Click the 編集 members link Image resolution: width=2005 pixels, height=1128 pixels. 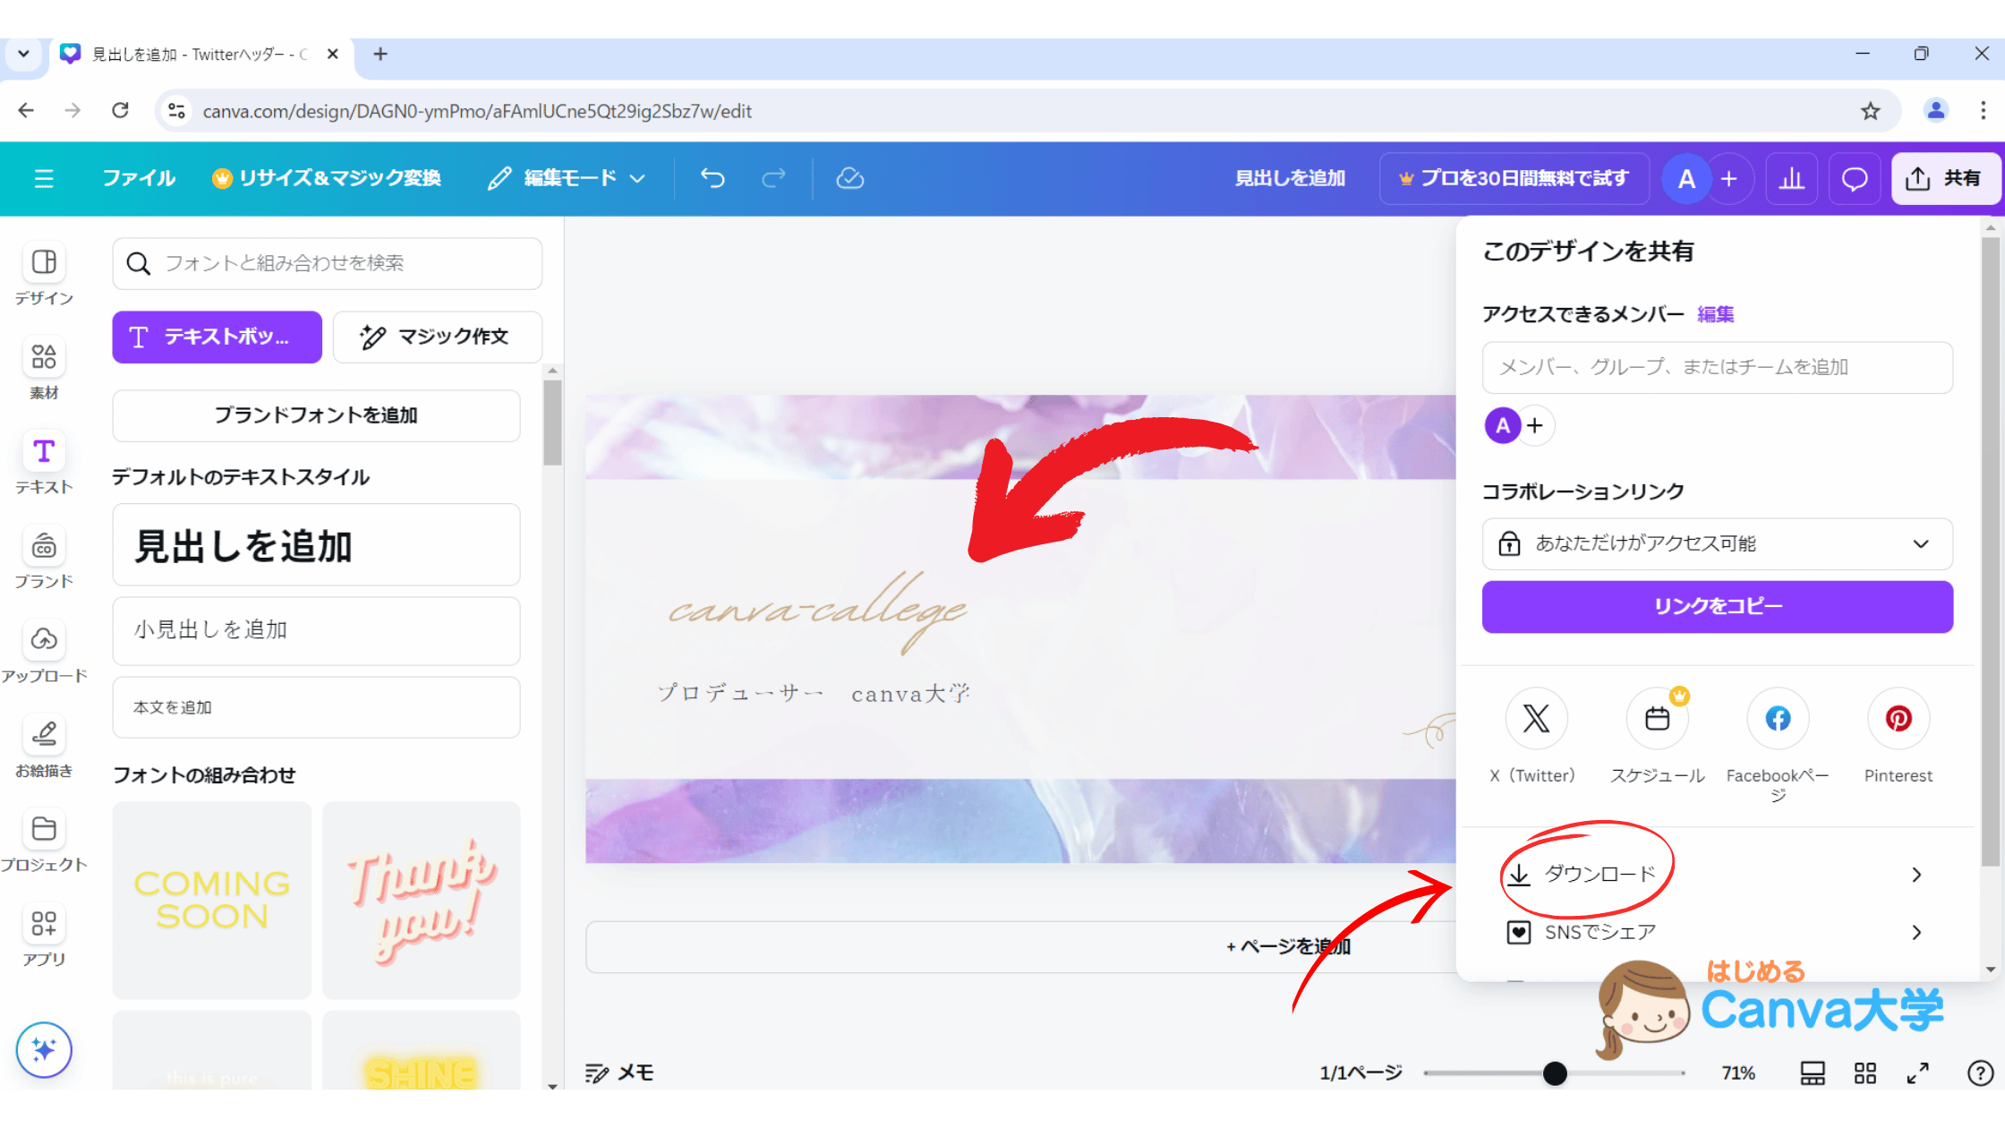1715,314
